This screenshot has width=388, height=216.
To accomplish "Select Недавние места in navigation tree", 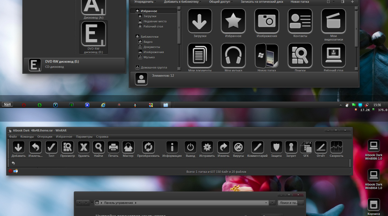I will pos(155,21).
